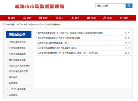138x101 pixels.
Task: Click the circle bullet beside 监督途径
Action: click(x=7, y=95)
